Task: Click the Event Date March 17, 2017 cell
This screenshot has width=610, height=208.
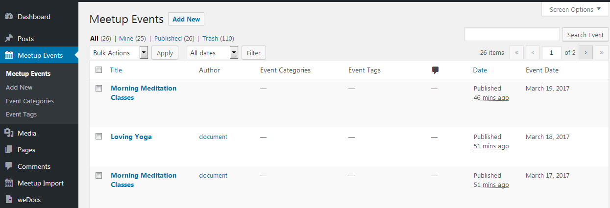Action: click(548, 175)
